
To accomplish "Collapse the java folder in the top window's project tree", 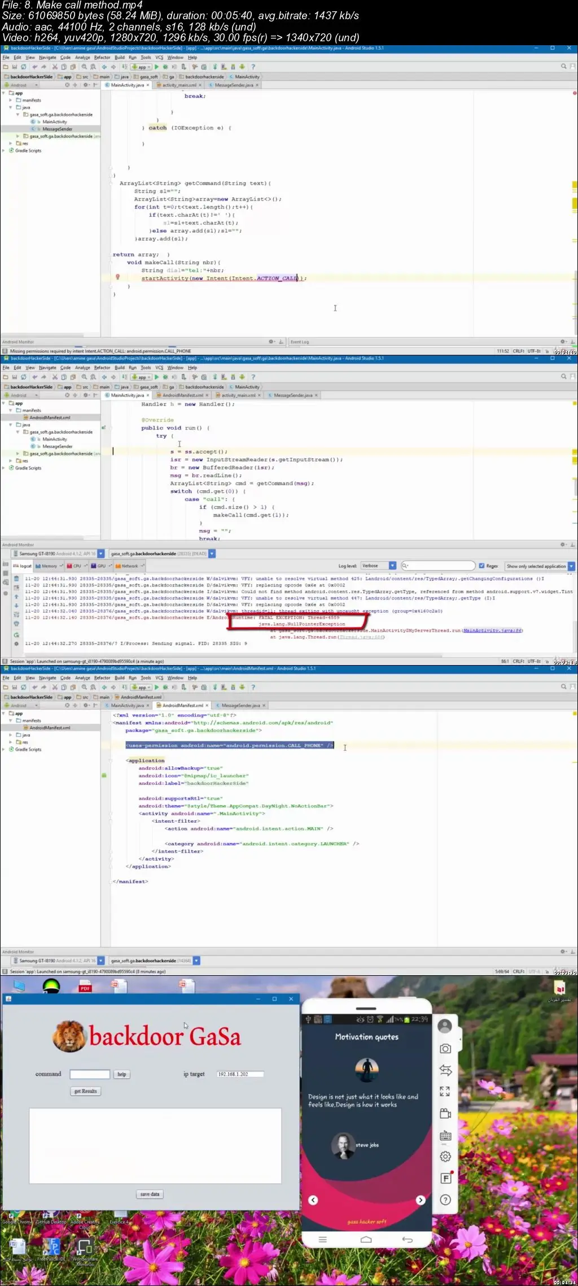I will 10,107.
